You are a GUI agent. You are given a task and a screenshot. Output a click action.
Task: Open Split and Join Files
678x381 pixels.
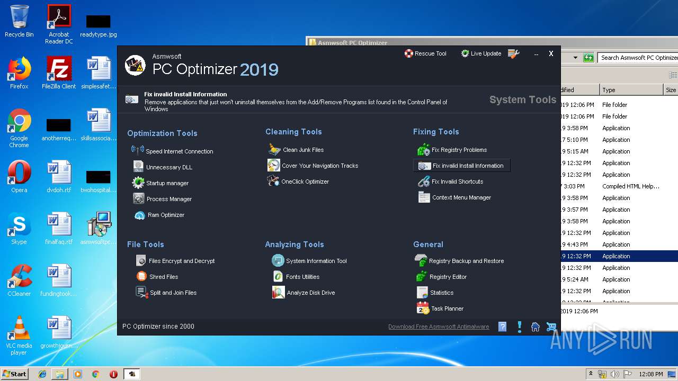[x=166, y=293]
